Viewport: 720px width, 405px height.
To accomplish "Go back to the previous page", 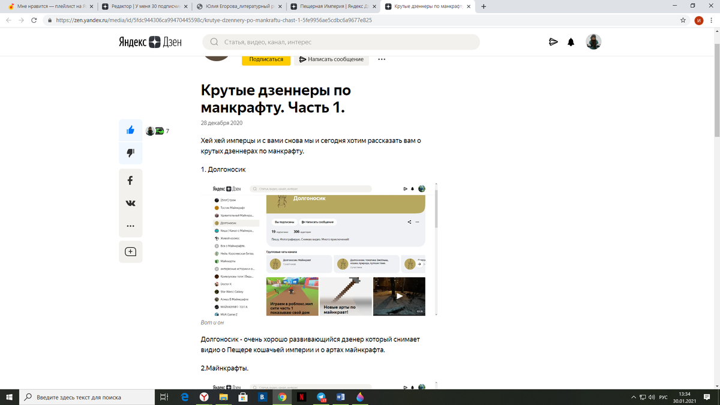I will point(8,20).
